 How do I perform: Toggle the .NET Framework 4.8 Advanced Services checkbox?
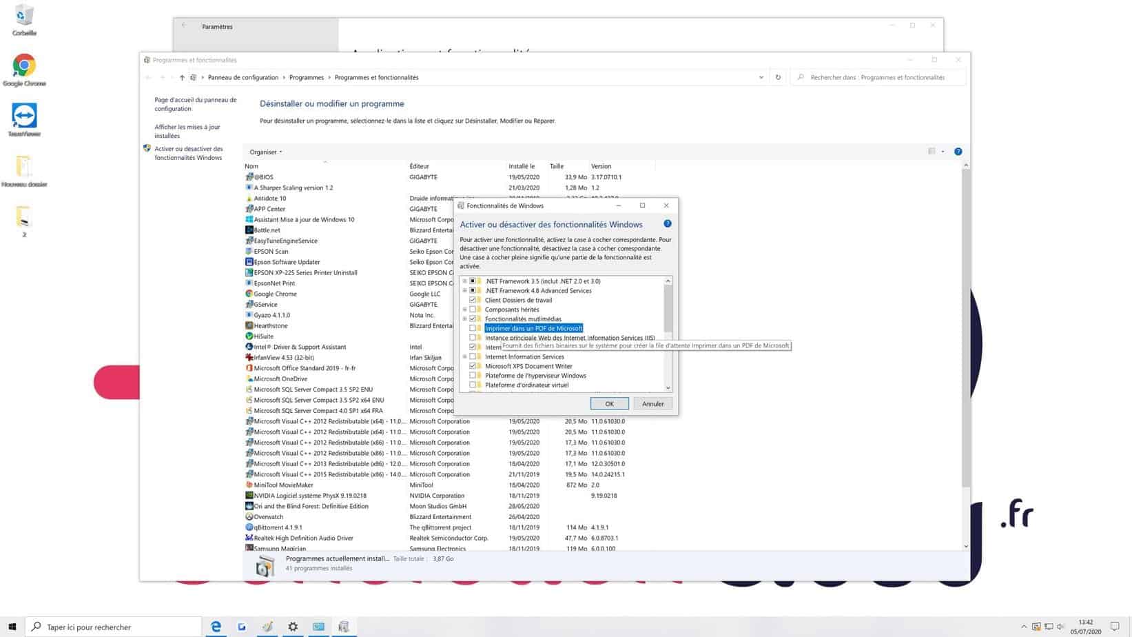[473, 291]
